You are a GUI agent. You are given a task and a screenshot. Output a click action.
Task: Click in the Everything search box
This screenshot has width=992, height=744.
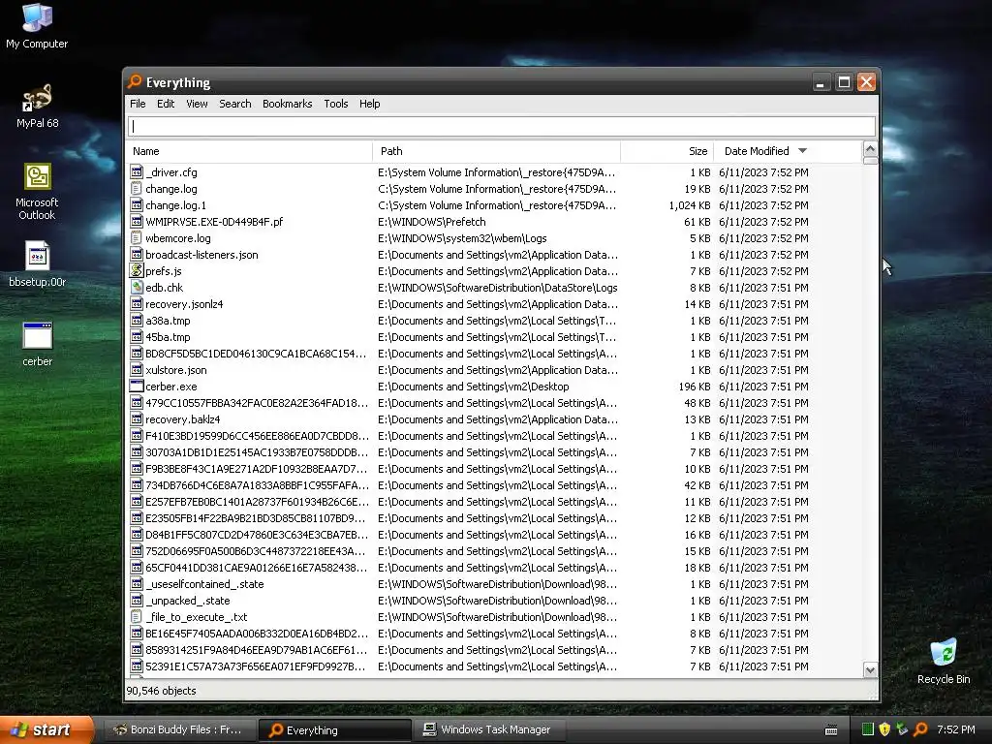click(502, 126)
